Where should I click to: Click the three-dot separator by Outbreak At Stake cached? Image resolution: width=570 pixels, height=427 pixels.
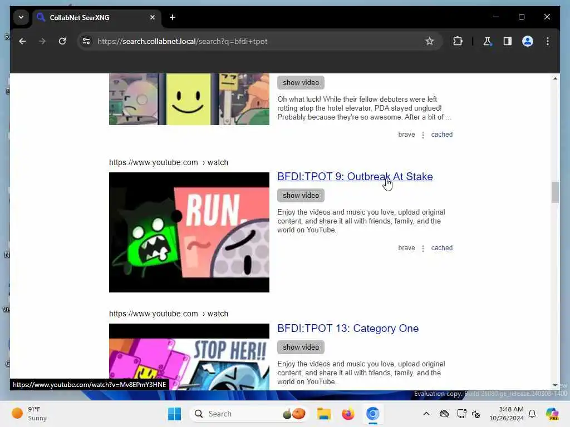[423, 249]
